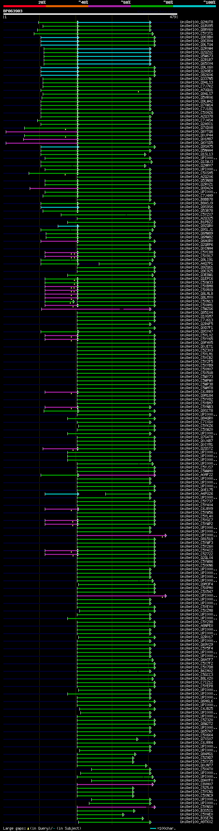This screenshot has height=831, width=219.
Task: Open hit UniRef100_Q9LTU4
Action: (x=196, y=45)
